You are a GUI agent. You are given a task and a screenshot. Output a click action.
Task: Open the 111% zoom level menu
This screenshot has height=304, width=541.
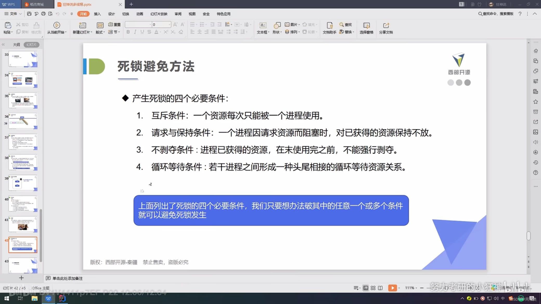click(x=410, y=288)
